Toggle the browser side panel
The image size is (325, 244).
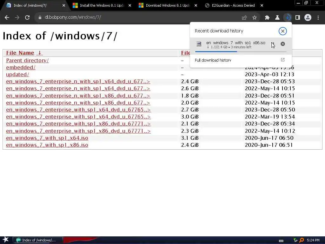click(298, 18)
